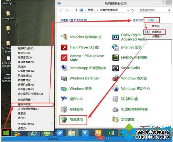Select the 小图标(S) view option

coord(157,36)
